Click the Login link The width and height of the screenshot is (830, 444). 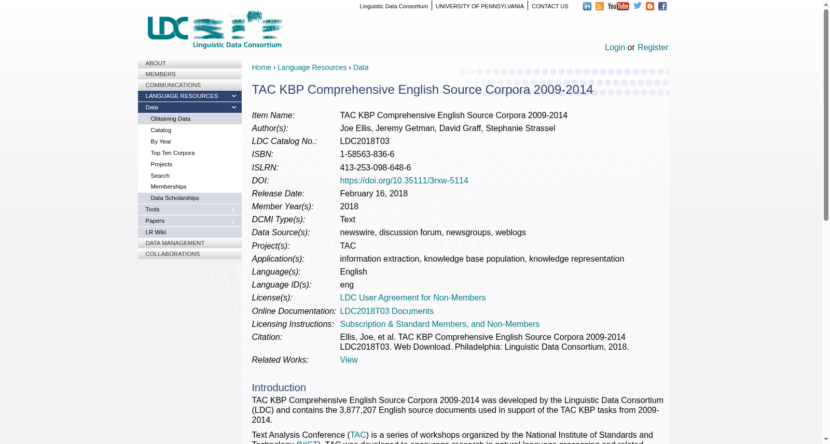pos(615,48)
